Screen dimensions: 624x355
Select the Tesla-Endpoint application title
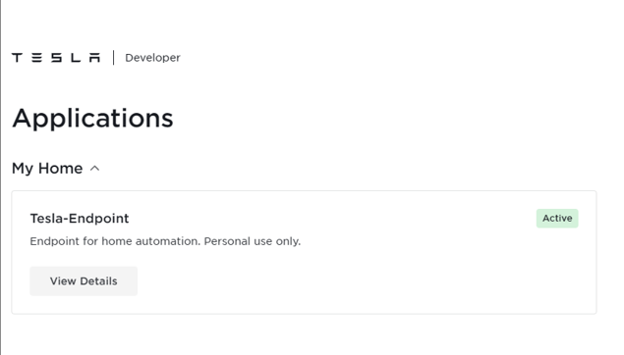click(80, 219)
